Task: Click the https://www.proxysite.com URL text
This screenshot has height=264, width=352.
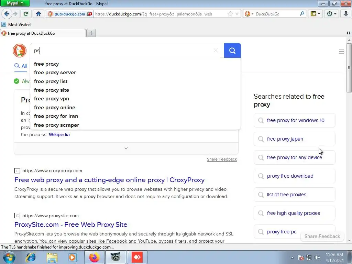Action: coord(51,216)
